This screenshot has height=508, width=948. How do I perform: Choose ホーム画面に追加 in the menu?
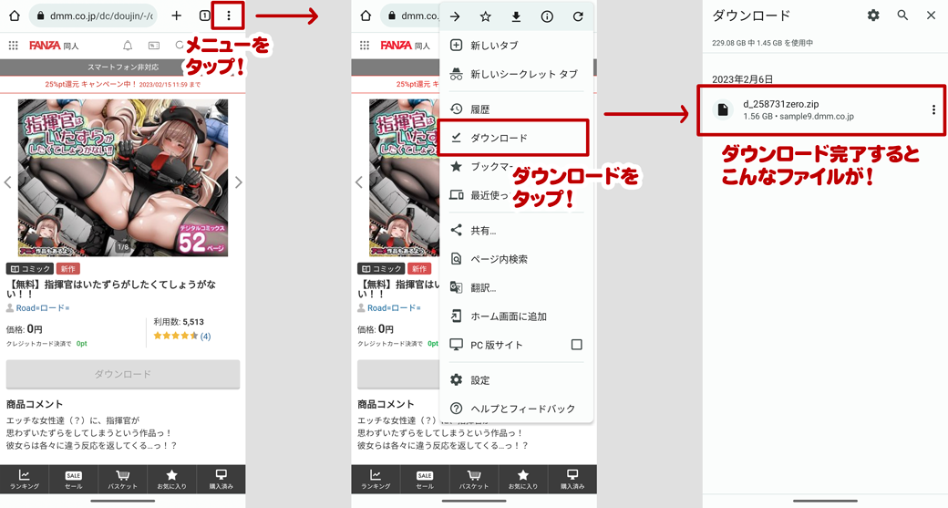(x=516, y=316)
